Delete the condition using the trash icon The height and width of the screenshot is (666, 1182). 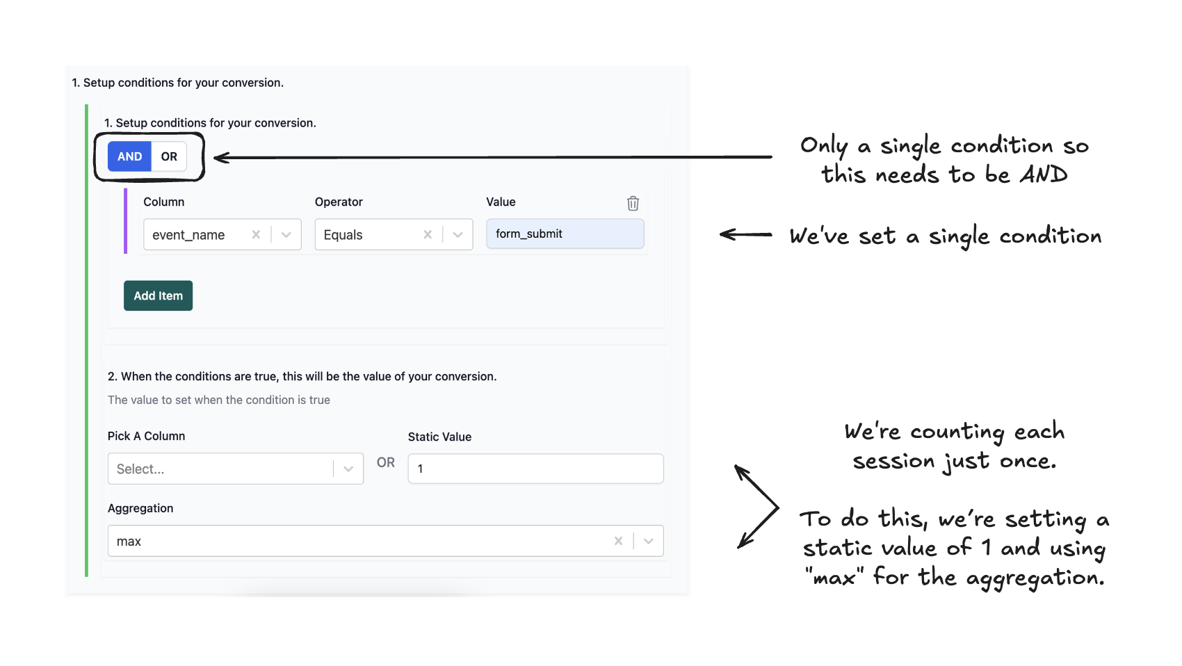coord(633,203)
